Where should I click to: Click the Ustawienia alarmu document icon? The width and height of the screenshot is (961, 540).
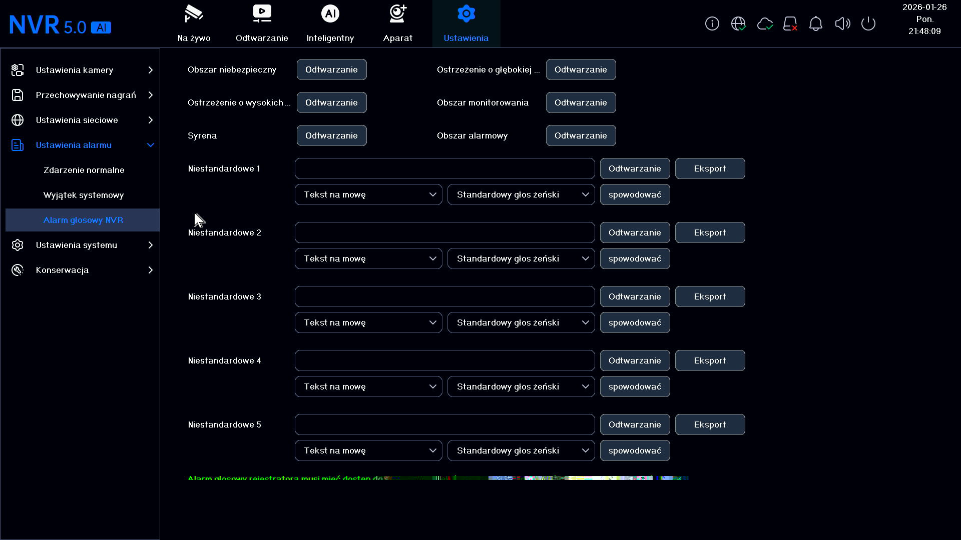point(18,145)
